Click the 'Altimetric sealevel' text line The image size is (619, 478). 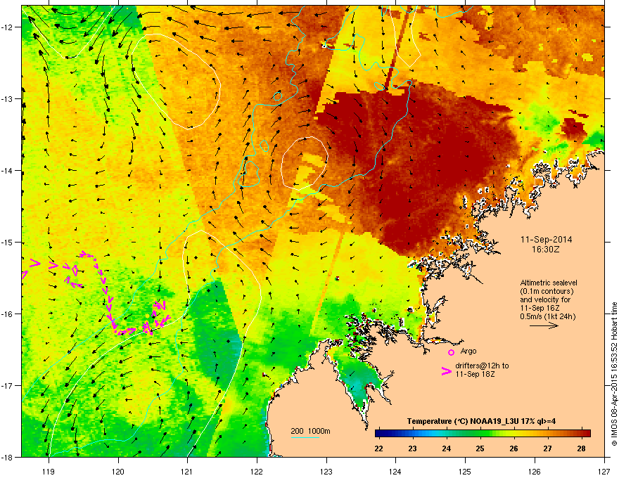[x=549, y=283]
